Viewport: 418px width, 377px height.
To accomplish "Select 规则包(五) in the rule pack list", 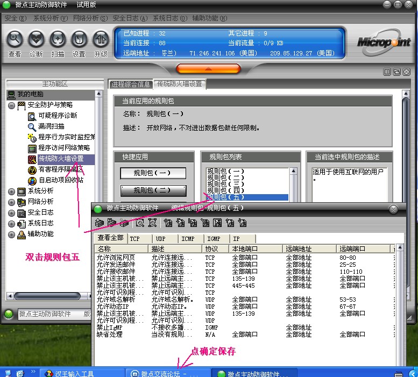I will [247, 197].
